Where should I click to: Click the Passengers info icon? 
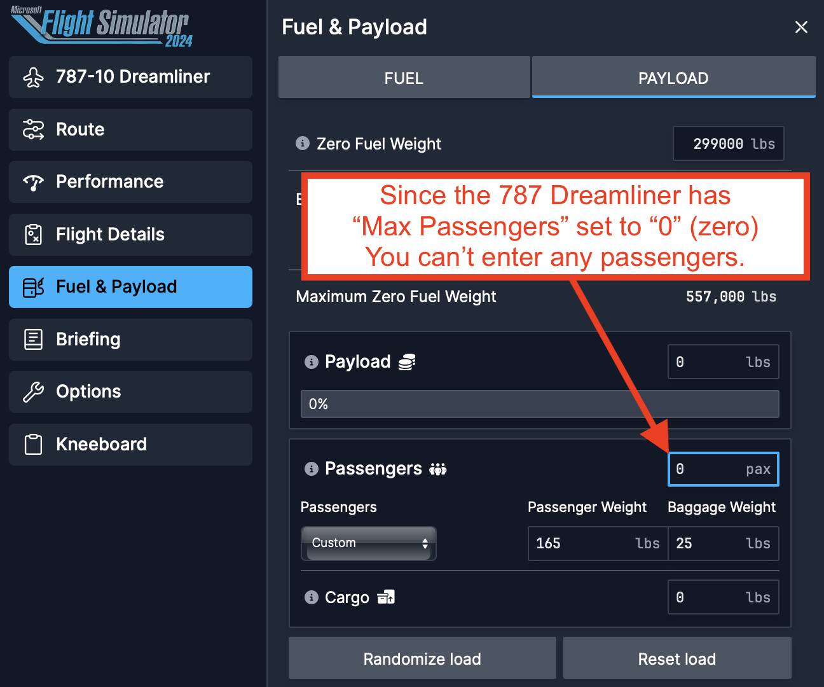[x=311, y=469]
